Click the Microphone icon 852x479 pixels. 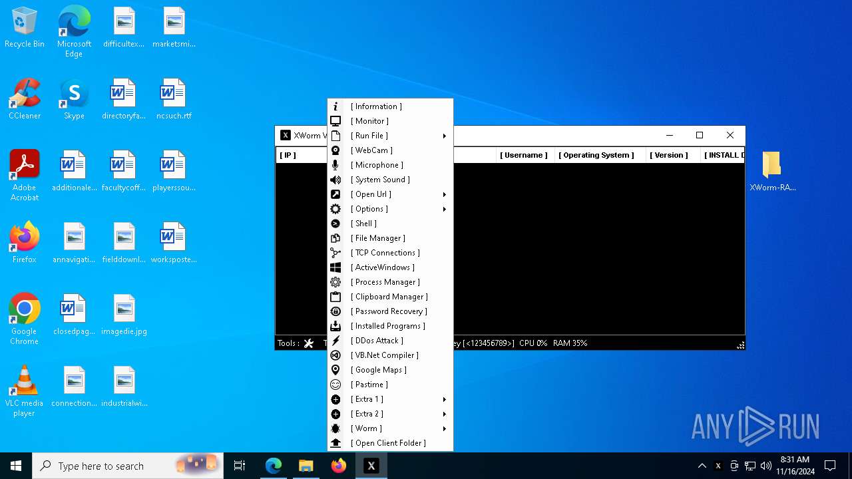click(x=335, y=165)
